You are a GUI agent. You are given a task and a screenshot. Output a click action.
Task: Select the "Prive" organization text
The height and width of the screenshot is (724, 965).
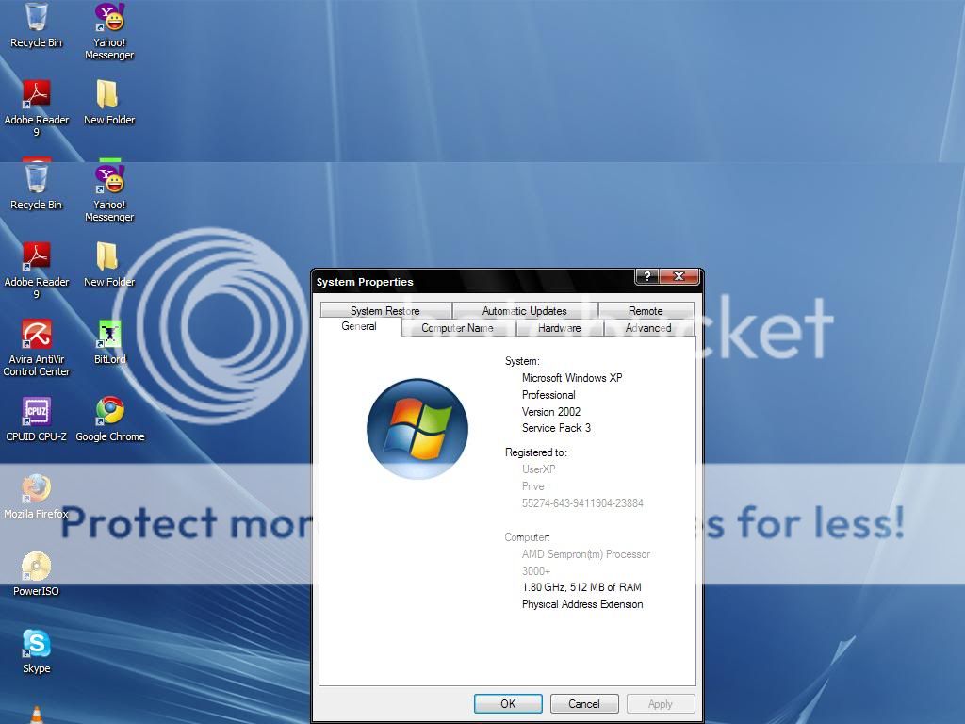point(533,486)
